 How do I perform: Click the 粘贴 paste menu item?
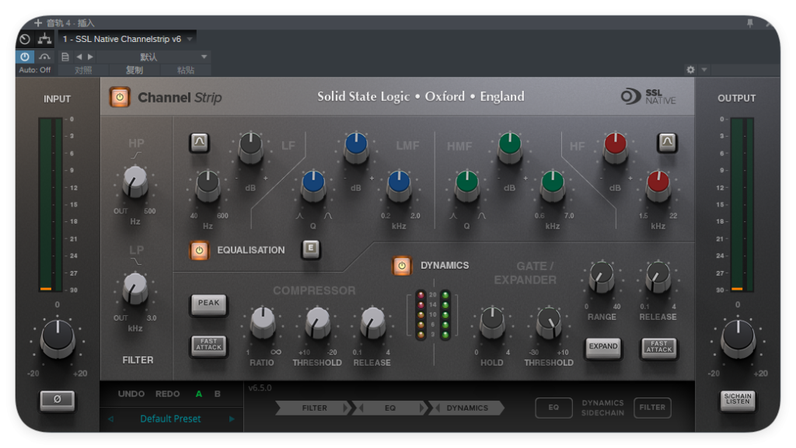[x=186, y=71]
